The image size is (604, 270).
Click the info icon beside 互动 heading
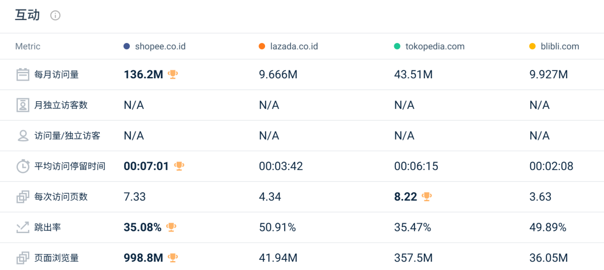point(55,16)
